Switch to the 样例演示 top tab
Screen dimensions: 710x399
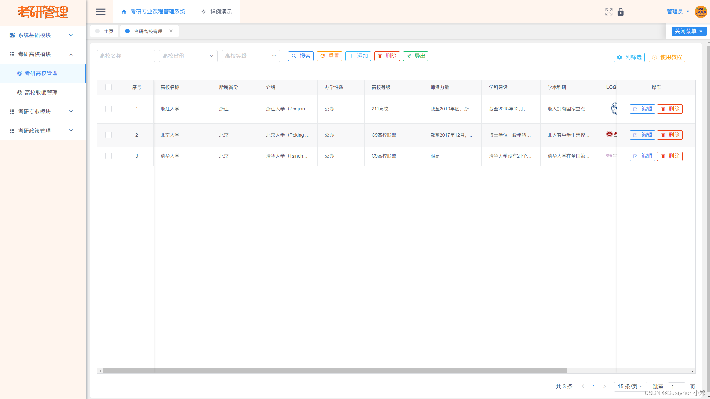(216, 12)
